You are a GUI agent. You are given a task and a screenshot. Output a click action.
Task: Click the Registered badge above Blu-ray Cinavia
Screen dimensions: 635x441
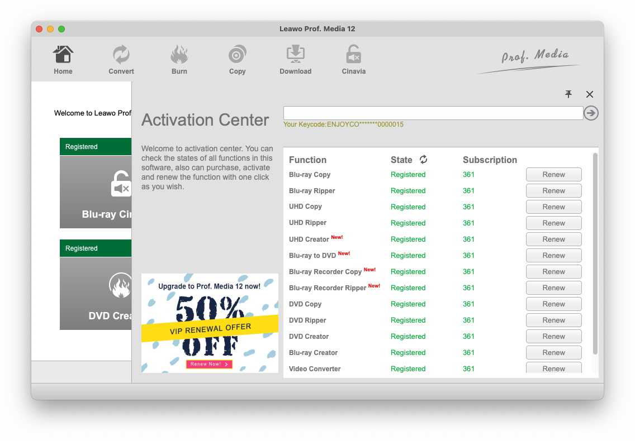[x=96, y=146]
